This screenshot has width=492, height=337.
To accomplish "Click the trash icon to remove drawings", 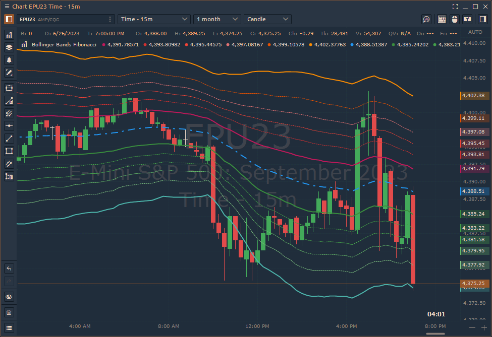I will [9, 312].
